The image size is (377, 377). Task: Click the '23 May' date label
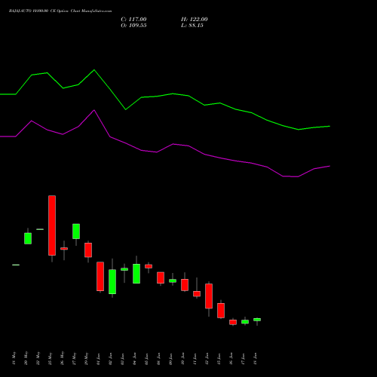(x=51, y=358)
